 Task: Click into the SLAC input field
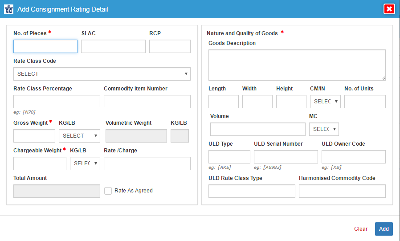click(113, 46)
